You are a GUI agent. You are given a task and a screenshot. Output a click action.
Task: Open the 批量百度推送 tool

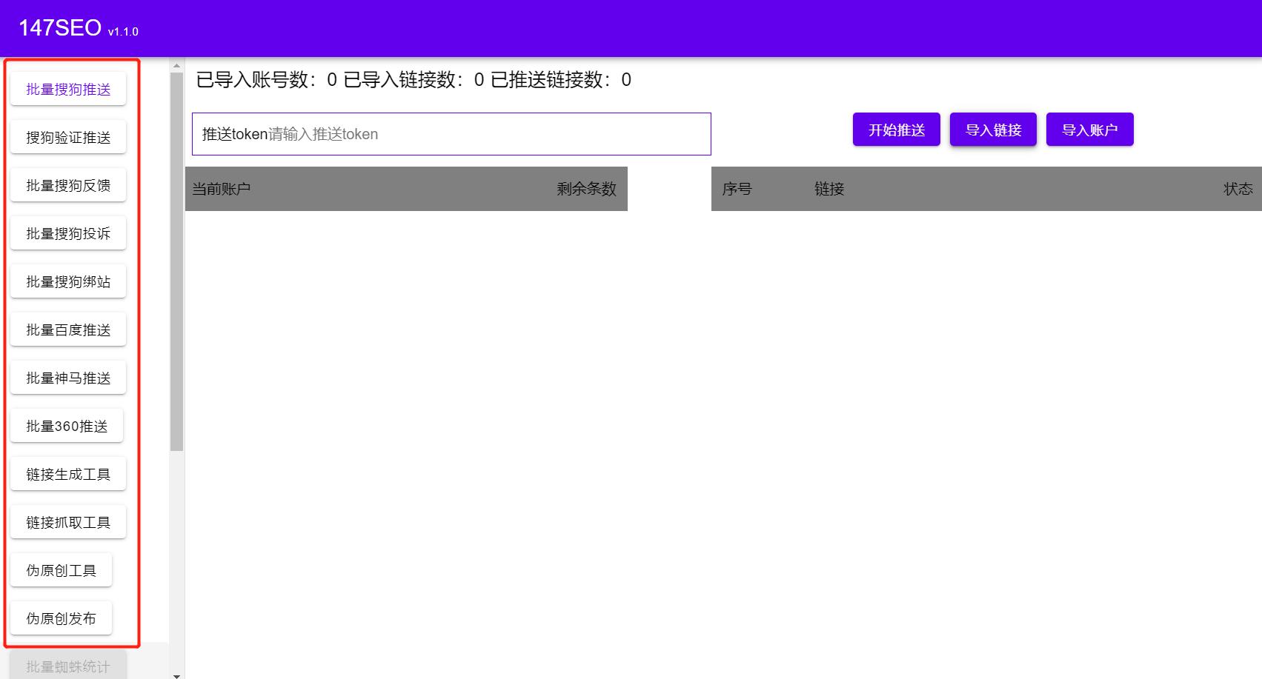tap(67, 329)
